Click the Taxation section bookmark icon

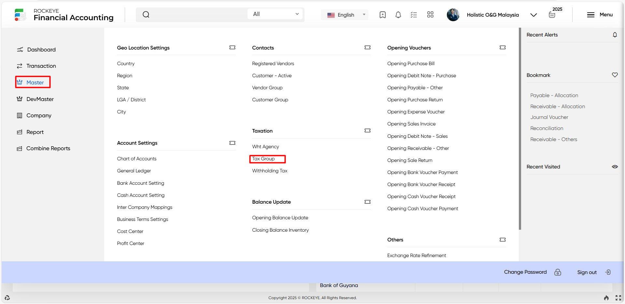point(367,131)
